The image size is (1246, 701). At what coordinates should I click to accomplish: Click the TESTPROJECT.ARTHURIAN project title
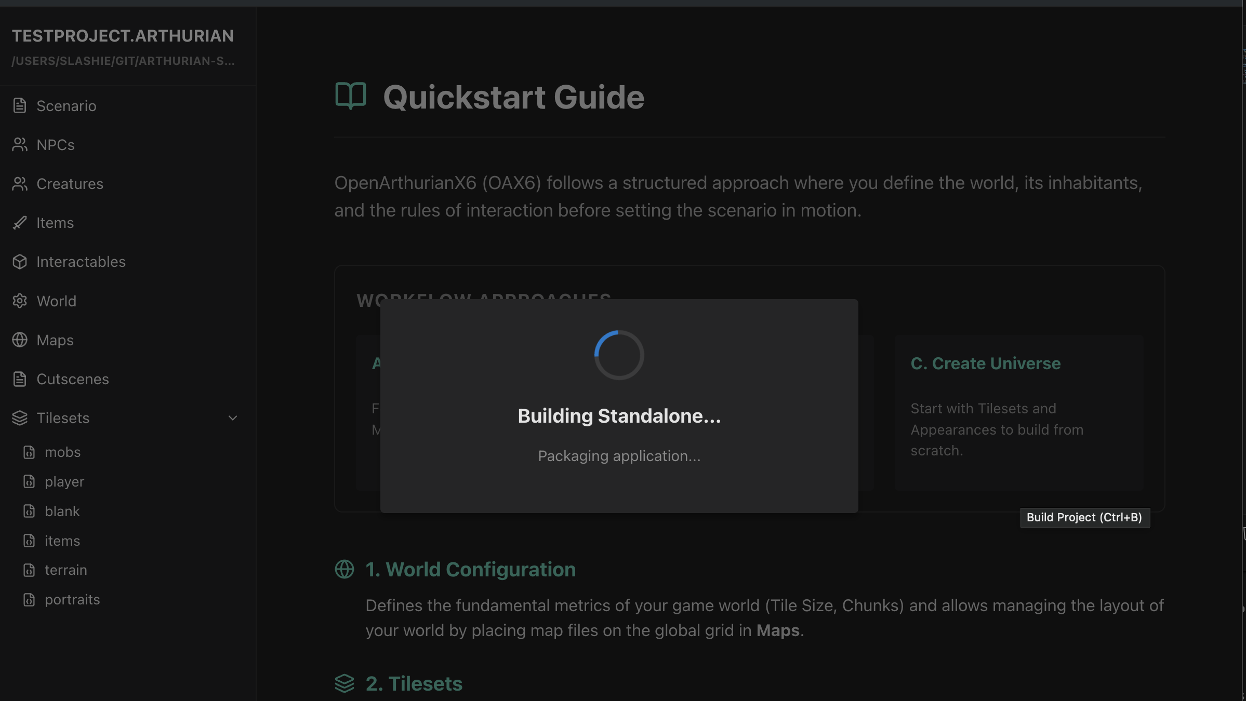pyautogui.click(x=123, y=36)
